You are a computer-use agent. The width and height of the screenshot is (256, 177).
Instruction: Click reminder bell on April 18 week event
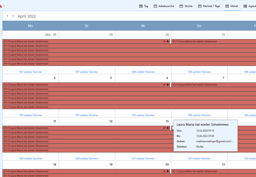tap(168, 171)
